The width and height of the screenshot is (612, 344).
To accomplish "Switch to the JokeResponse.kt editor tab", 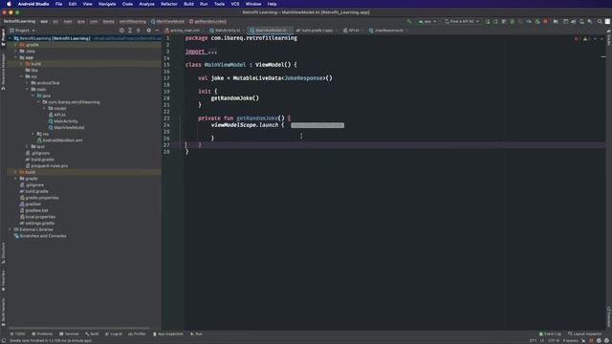I will [387, 31].
